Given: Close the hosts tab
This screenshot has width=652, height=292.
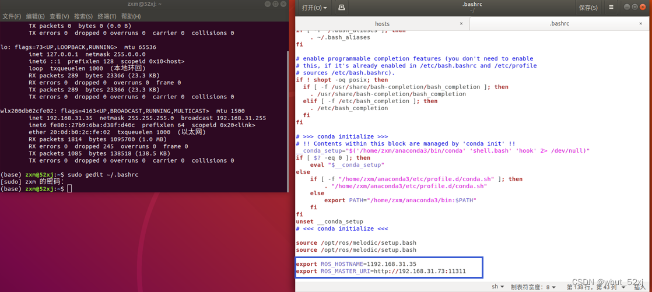Looking at the screenshot, I should pos(461,24).
